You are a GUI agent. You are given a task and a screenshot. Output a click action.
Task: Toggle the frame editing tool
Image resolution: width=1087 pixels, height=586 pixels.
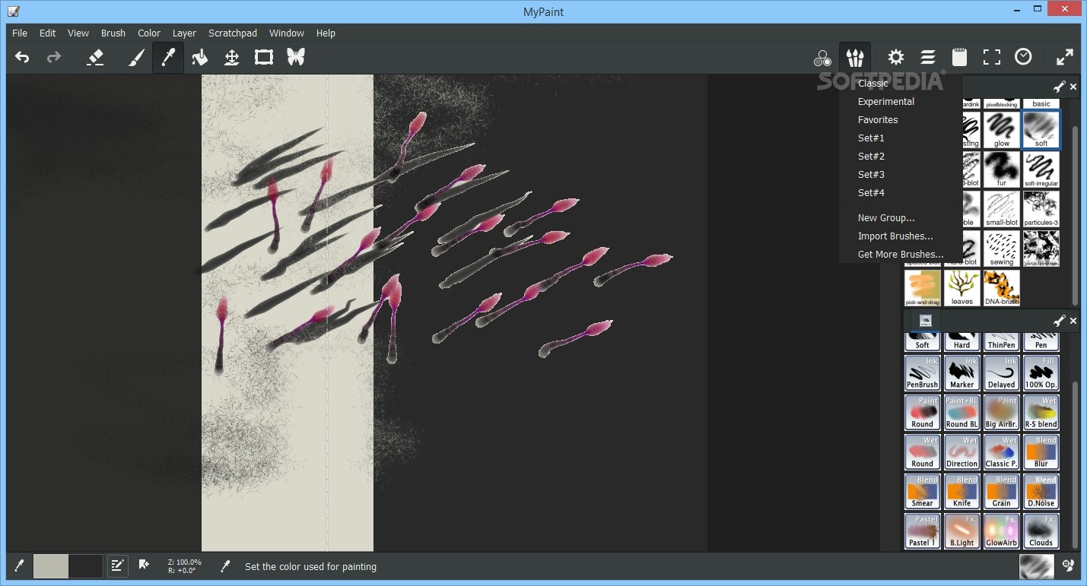tap(263, 56)
